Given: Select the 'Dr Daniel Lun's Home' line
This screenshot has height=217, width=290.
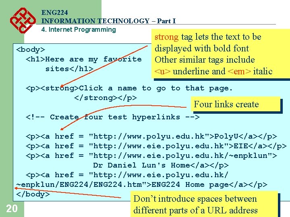Looking at the screenshot, I should coord(161,165).
